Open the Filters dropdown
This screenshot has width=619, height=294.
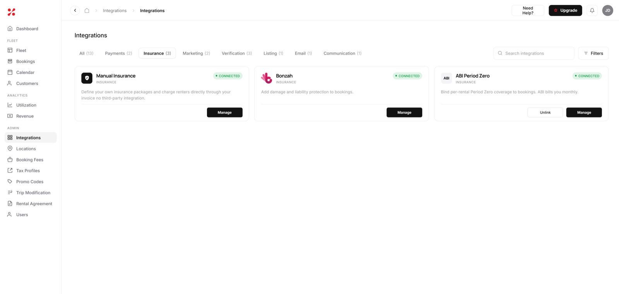(593, 53)
